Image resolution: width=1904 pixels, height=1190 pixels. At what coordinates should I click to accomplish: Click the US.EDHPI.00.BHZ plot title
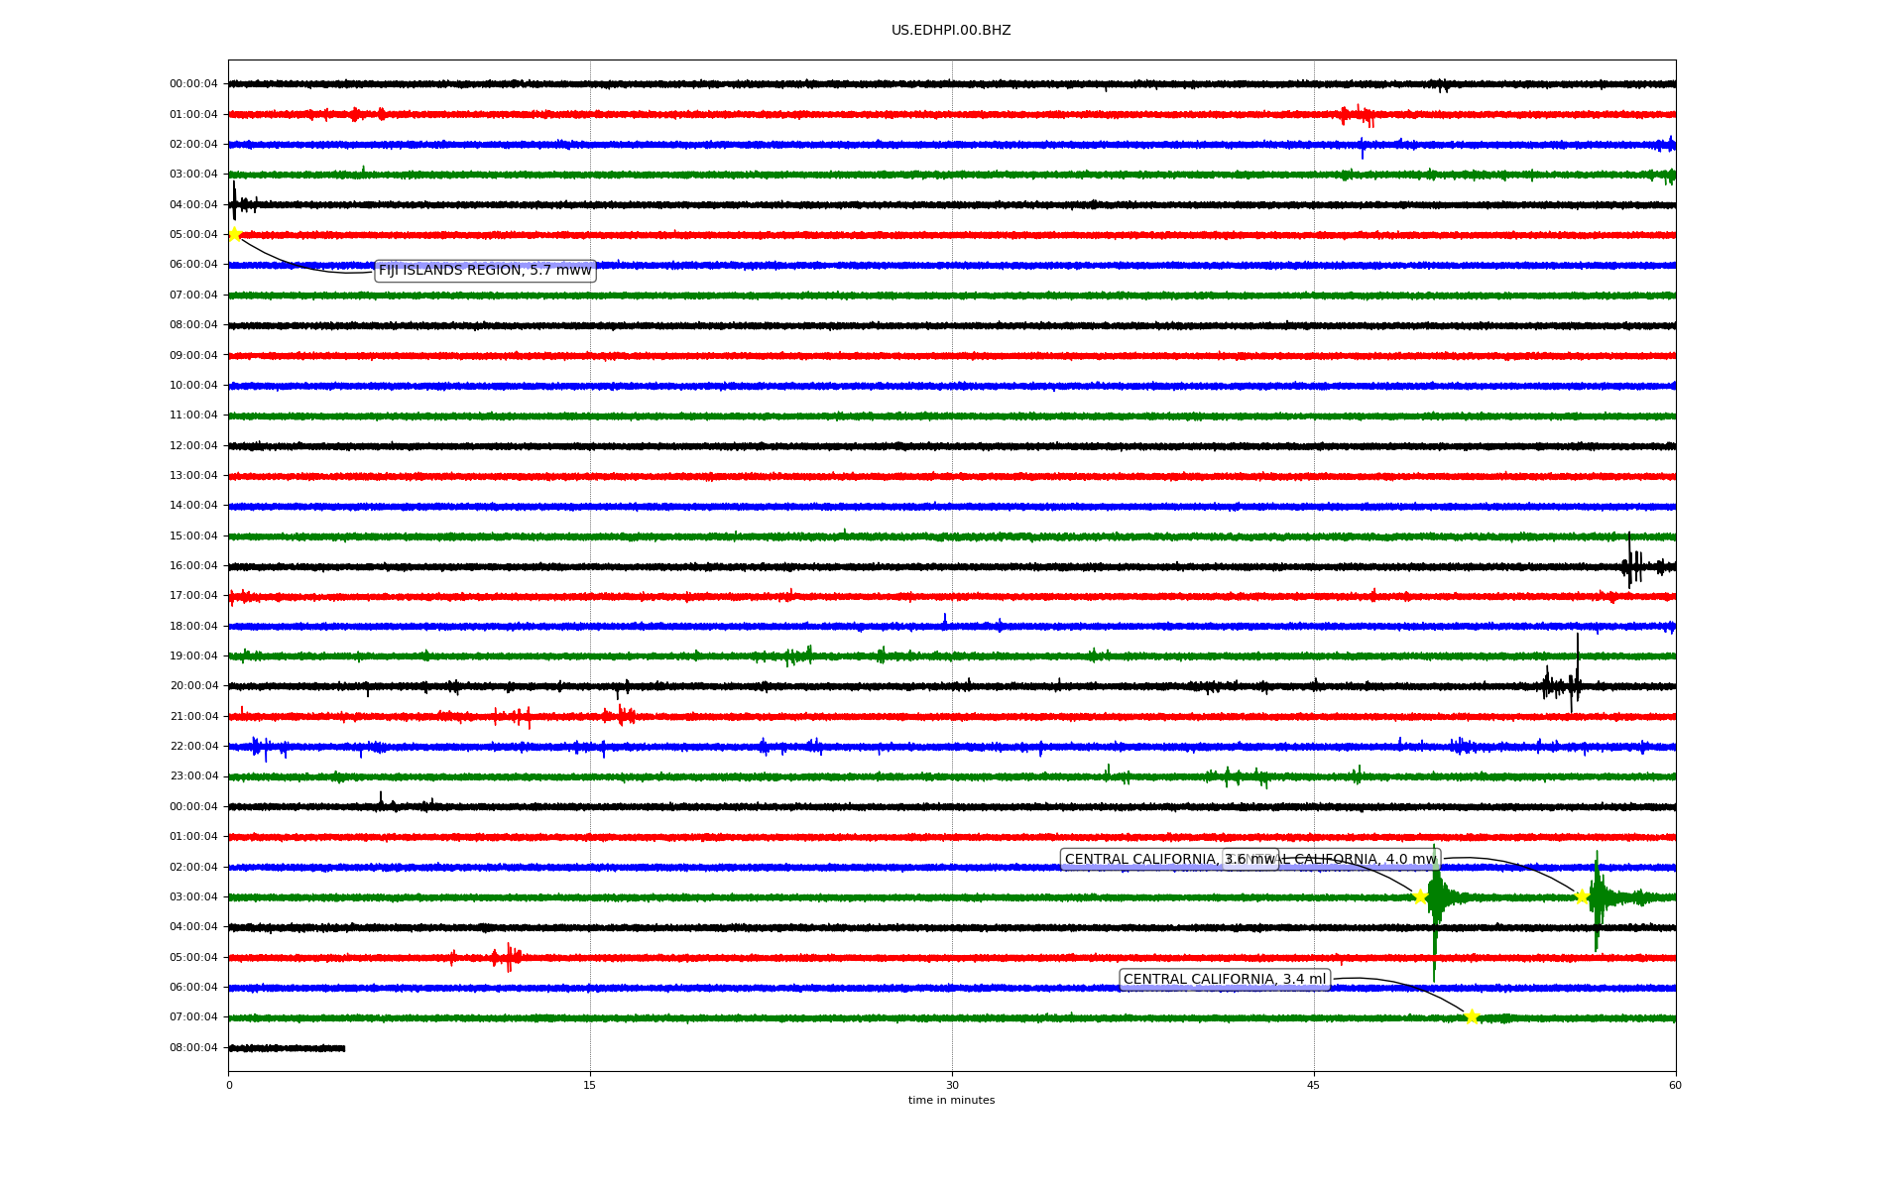point(951,31)
